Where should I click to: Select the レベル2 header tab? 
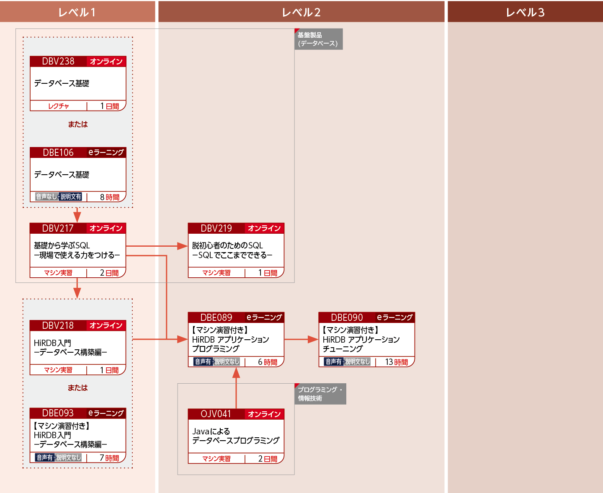click(301, 12)
